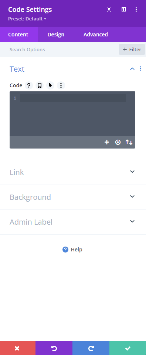Click the responsive phone icon beside Code
Image resolution: width=146 pixels, height=355 pixels.
40,85
